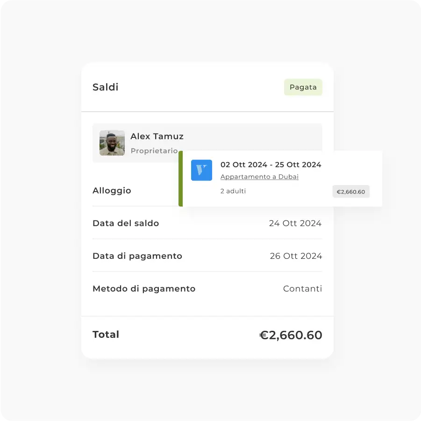Click the Total label
Screen dimensions: 421x421
106,335
